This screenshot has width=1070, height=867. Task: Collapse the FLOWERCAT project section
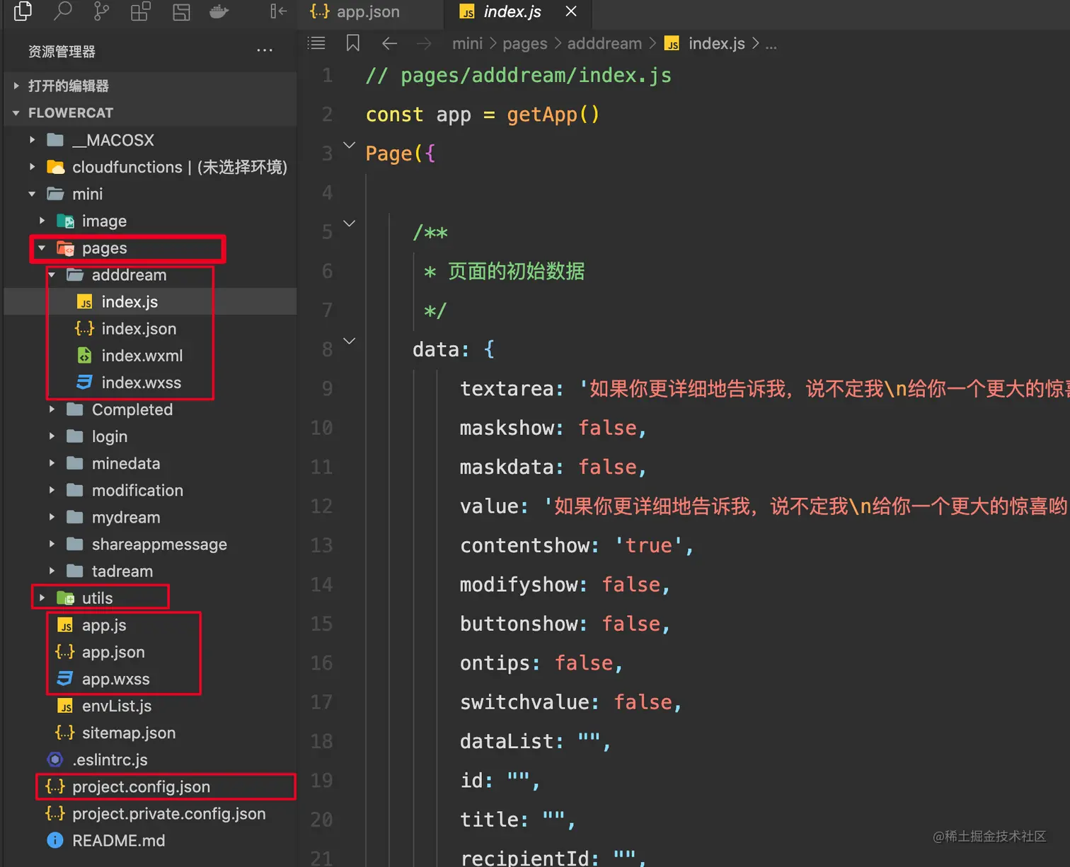pos(150,113)
